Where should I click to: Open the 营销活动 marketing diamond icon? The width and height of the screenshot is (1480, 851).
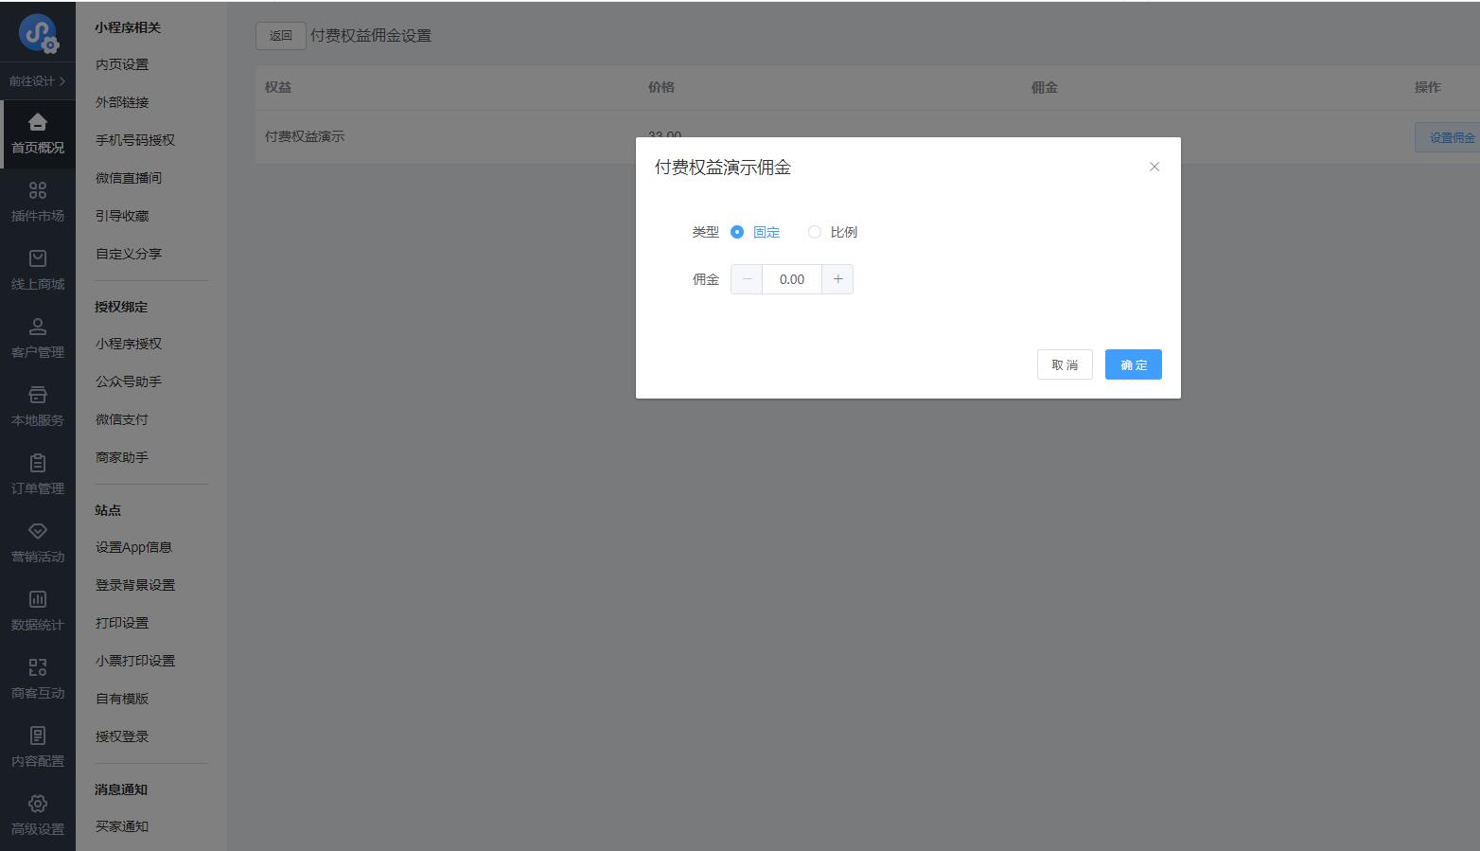pos(38,531)
